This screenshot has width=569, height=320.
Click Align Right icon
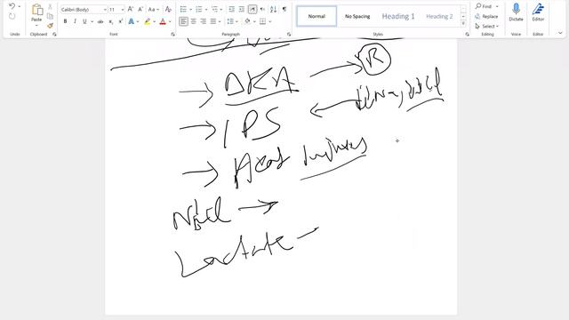point(204,21)
